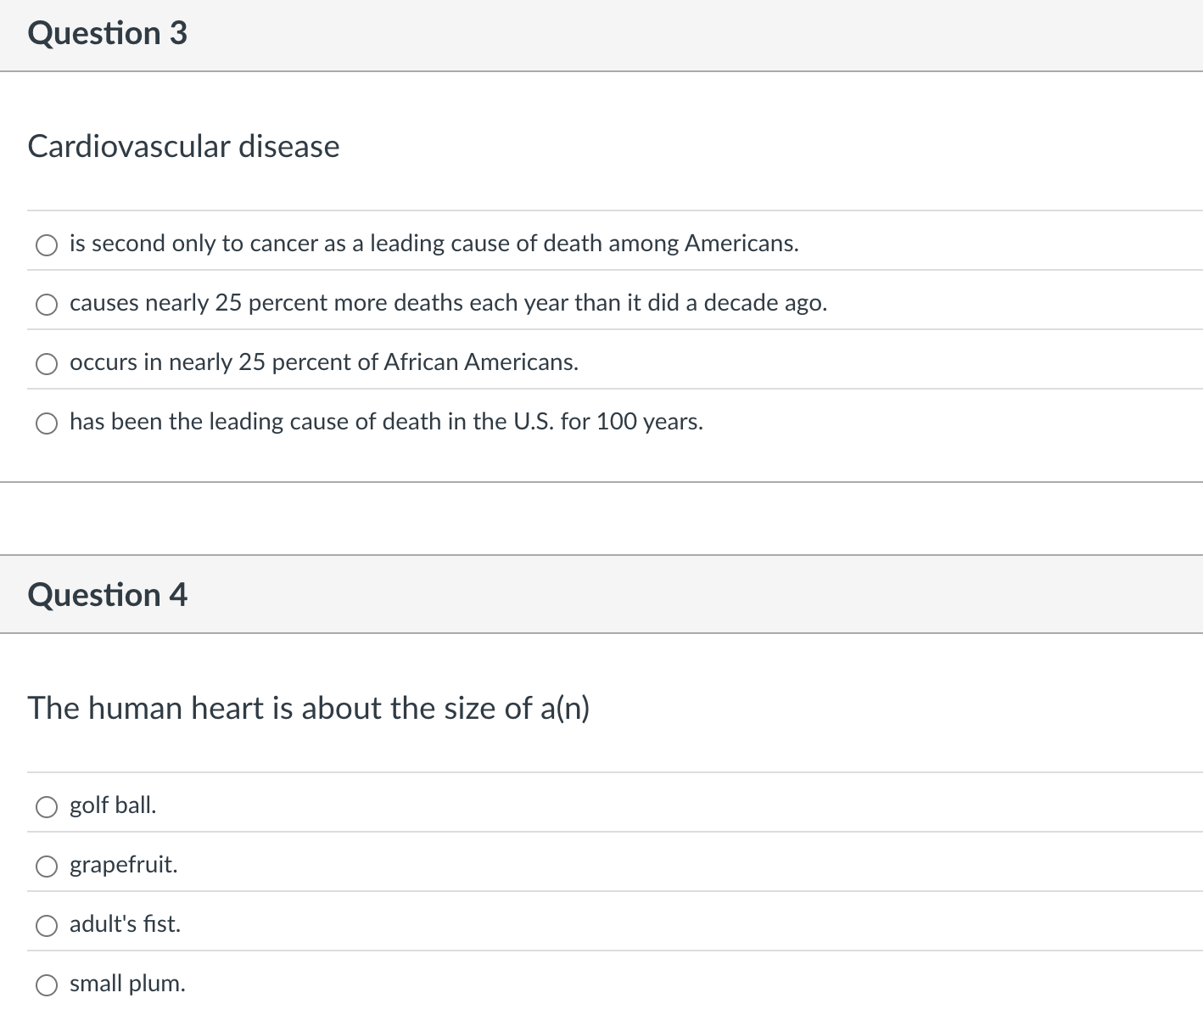Choose radio for 'occurs in nearly 25 percent of African Americans'
Image resolution: width=1203 pixels, height=1032 pixels.
coord(47,364)
